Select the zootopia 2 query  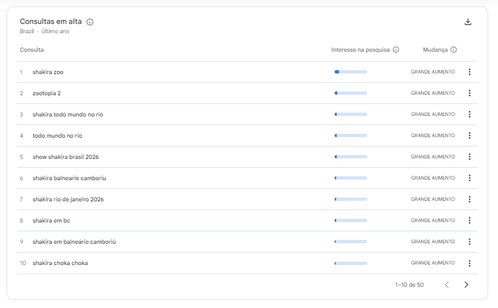point(46,93)
